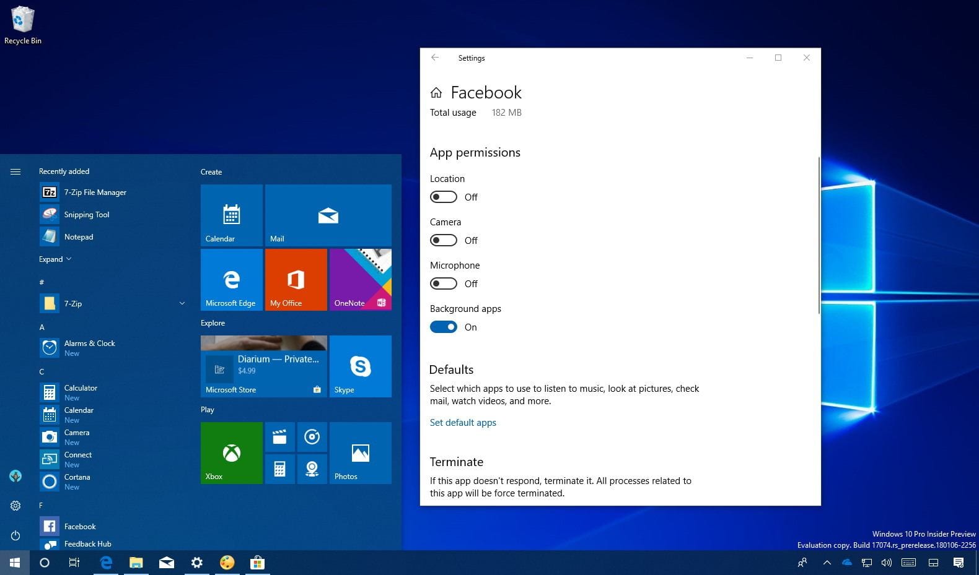Show hidden system tray icons
Viewport: 979px width, 575px height.
click(x=827, y=563)
